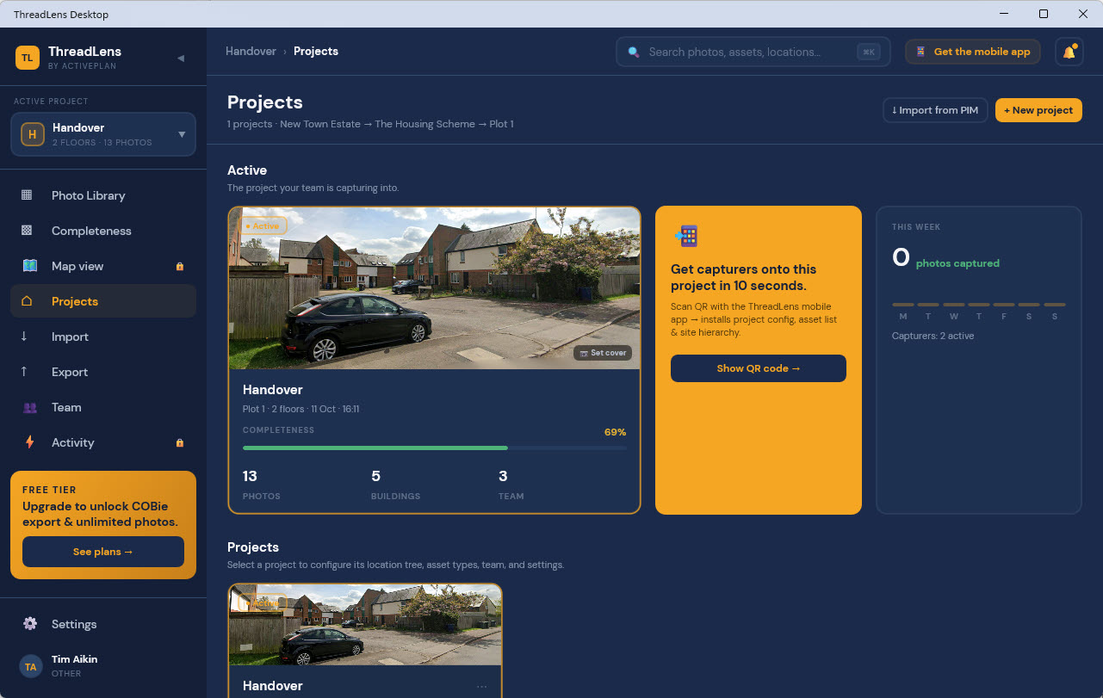1103x698 pixels.
Task: Click the lock icon beside Map view
Action: 180,267
